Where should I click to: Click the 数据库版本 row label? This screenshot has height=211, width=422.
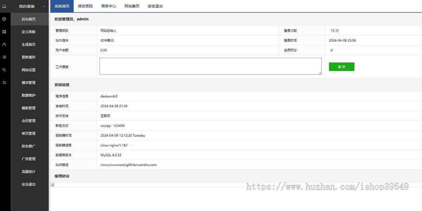[x=63, y=155]
